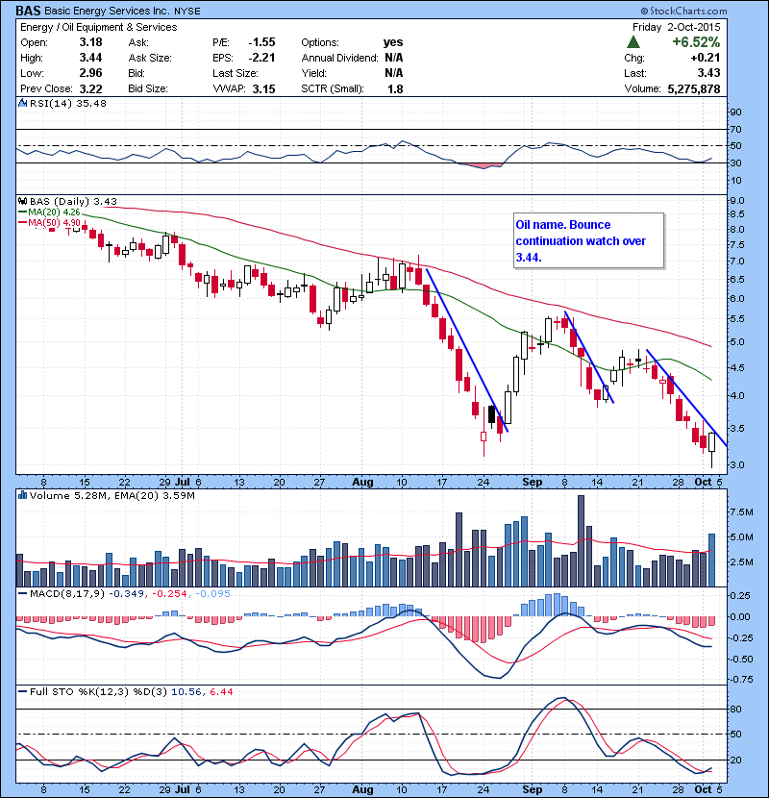The height and width of the screenshot is (798, 769).
Task: Click the MA(20) 4.26 legend text
Action: pos(55,212)
